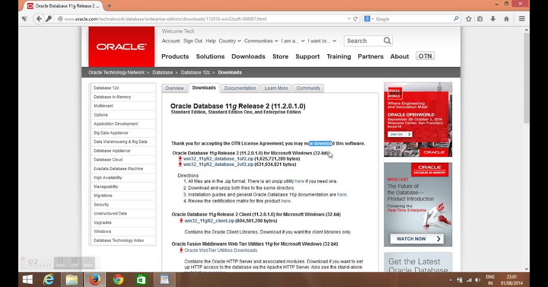Image resolution: width=548 pixels, height=287 pixels.
Task: Open the Community tab
Action: [x=308, y=88]
